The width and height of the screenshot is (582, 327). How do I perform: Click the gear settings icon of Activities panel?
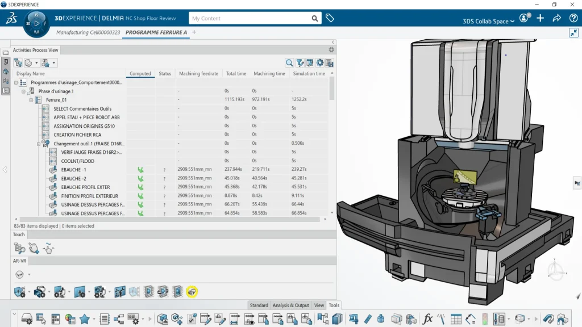331,50
